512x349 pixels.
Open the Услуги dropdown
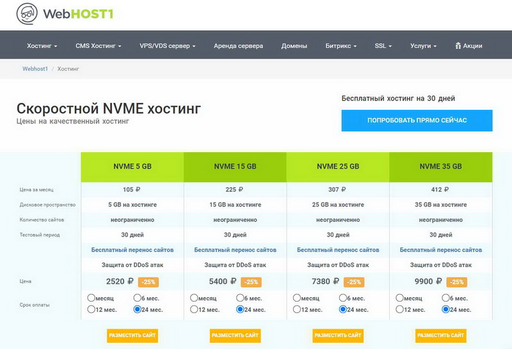[424, 46]
